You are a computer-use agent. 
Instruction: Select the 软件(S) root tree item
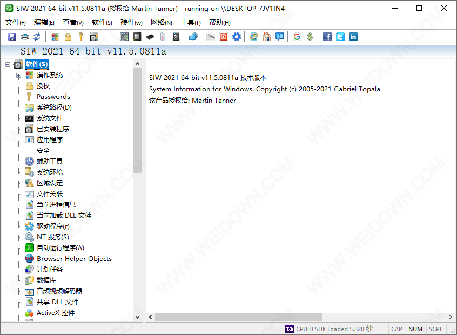pos(37,64)
